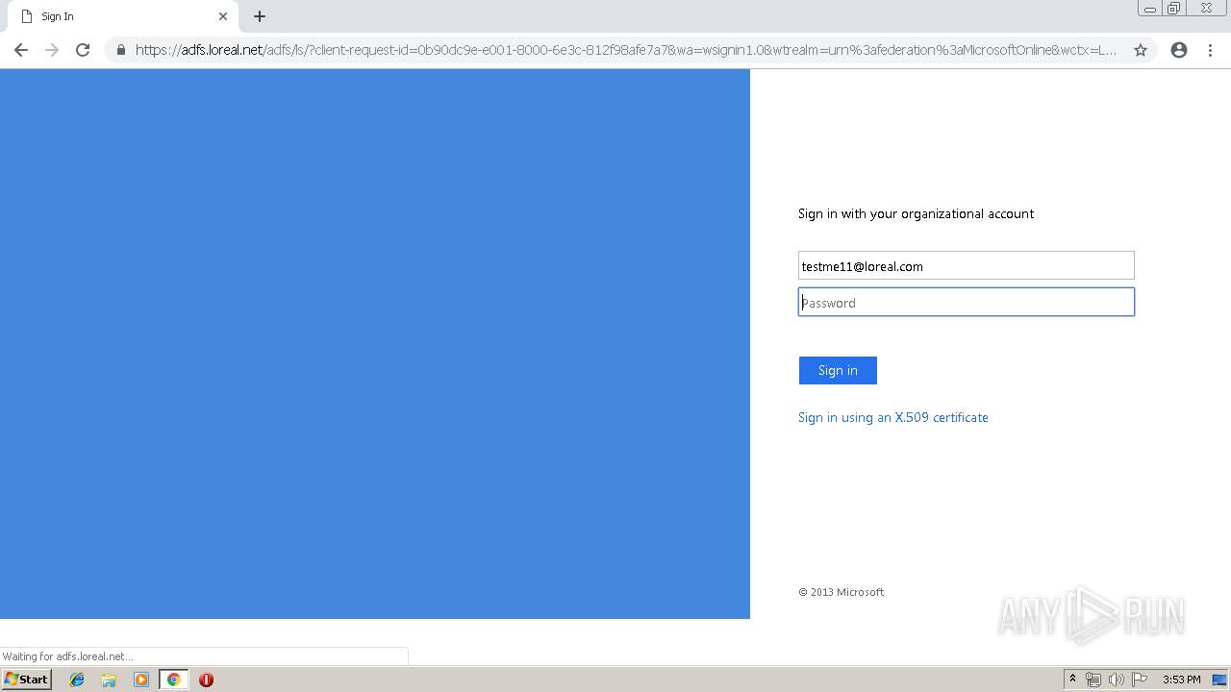This screenshot has width=1231, height=692.
Task: Click the browser forward arrow
Action: click(x=52, y=50)
